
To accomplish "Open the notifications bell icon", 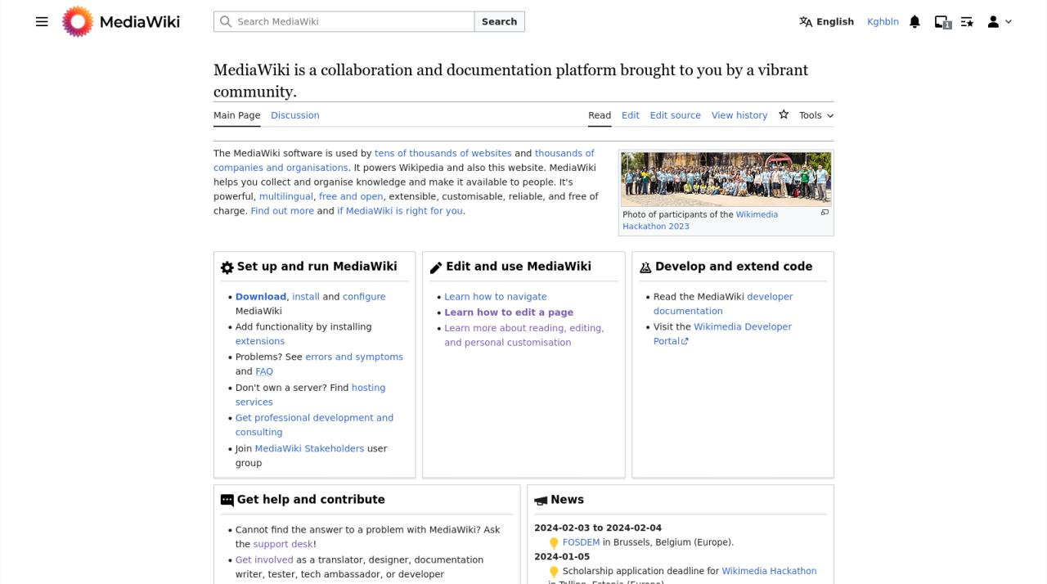I will pyautogui.click(x=914, y=22).
